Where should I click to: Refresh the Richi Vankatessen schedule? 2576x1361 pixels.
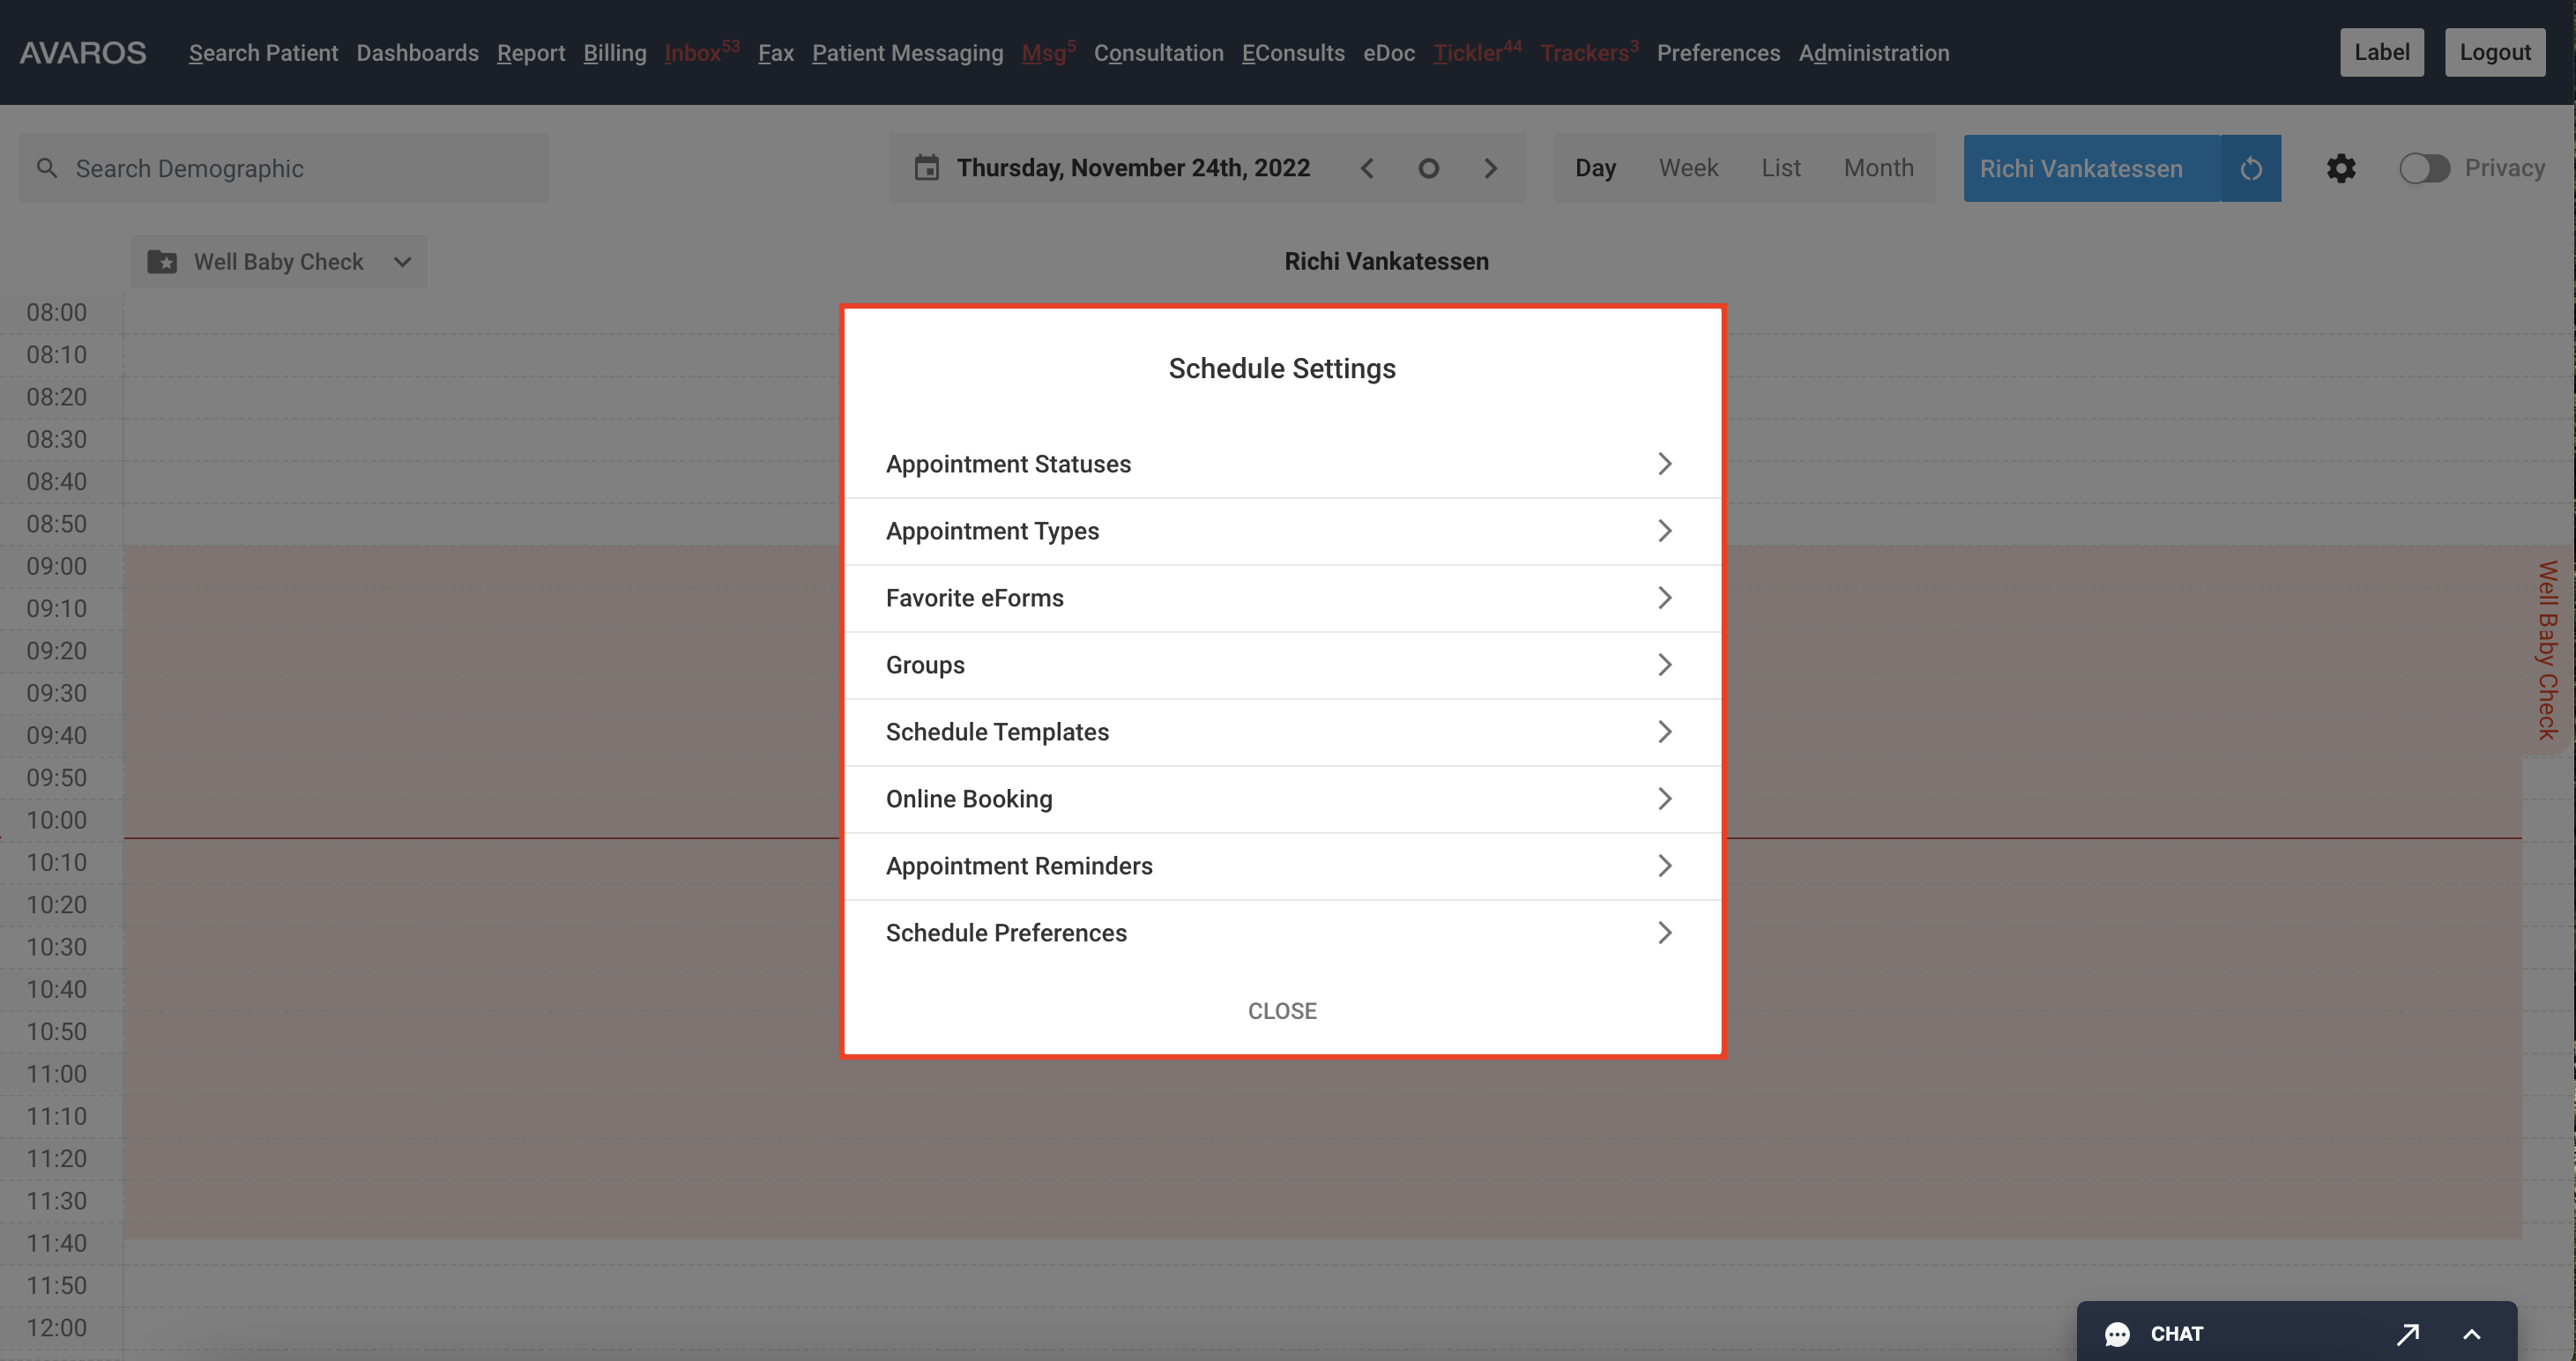(2250, 168)
